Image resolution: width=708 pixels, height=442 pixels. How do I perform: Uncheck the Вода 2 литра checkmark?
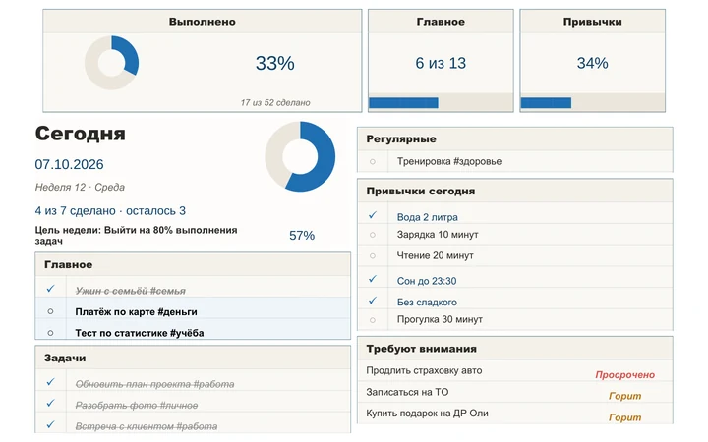coord(373,215)
